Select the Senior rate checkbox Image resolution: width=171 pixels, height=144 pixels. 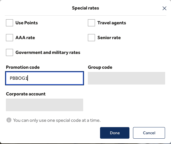click(91, 38)
